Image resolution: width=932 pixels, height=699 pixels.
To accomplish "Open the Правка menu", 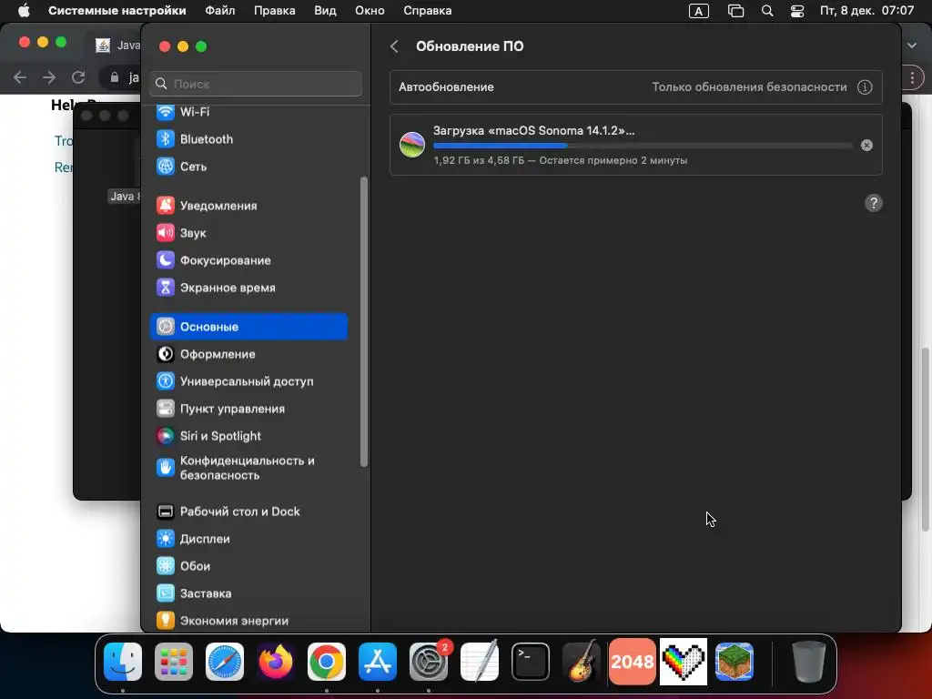I will 275,11.
